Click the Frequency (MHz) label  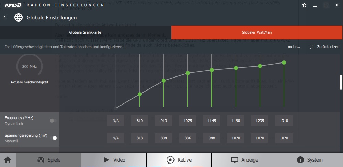coord(19,118)
